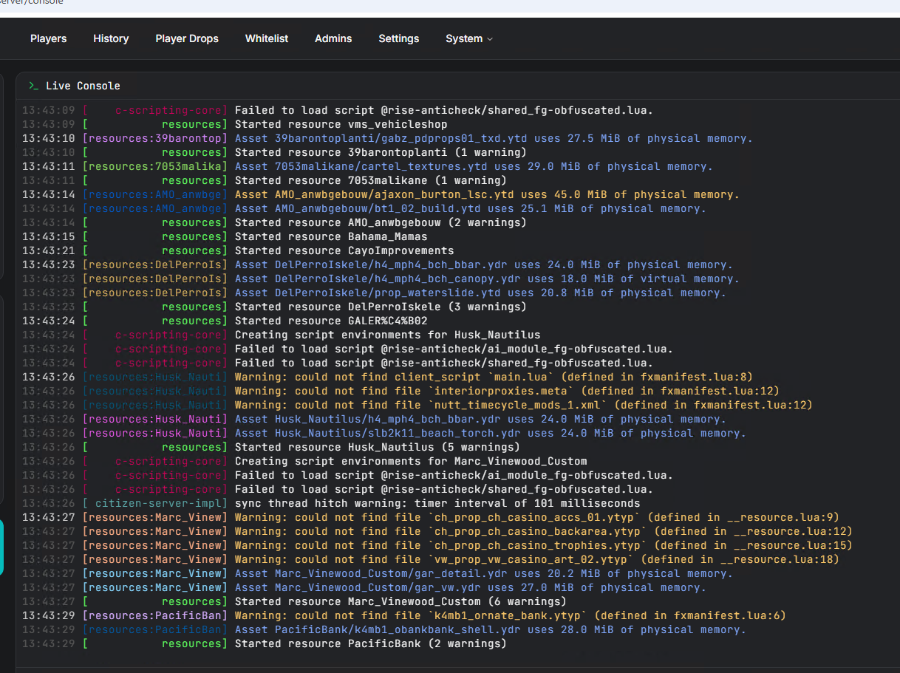The image size is (900, 673).
Task: Open the Players tab
Action: 48,38
